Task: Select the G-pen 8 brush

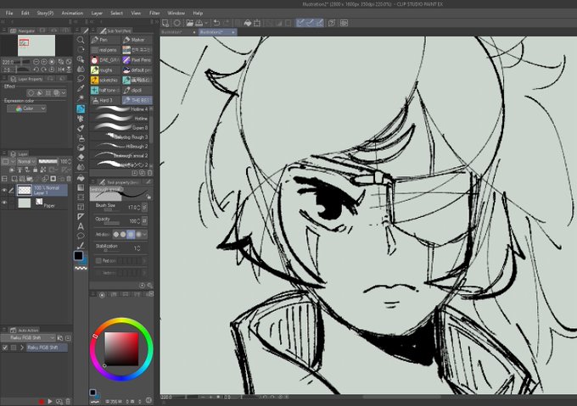Action: pos(120,127)
